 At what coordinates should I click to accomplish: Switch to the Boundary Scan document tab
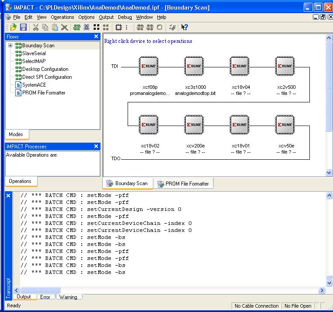click(x=128, y=183)
